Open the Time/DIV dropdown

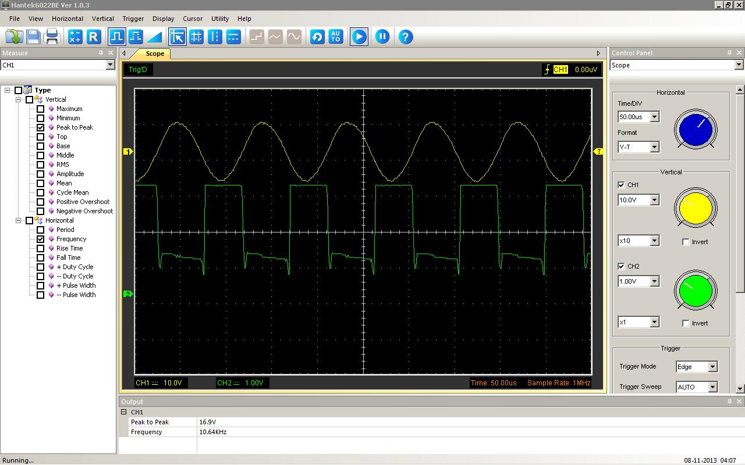(x=654, y=117)
